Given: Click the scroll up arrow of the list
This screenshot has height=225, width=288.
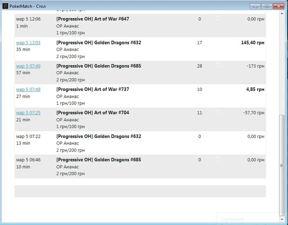Looking at the screenshot, I should pos(282,14).
